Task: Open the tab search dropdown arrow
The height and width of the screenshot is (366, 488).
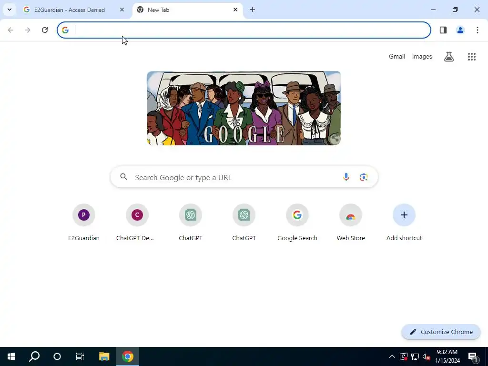Action: [x=10, y=10]
